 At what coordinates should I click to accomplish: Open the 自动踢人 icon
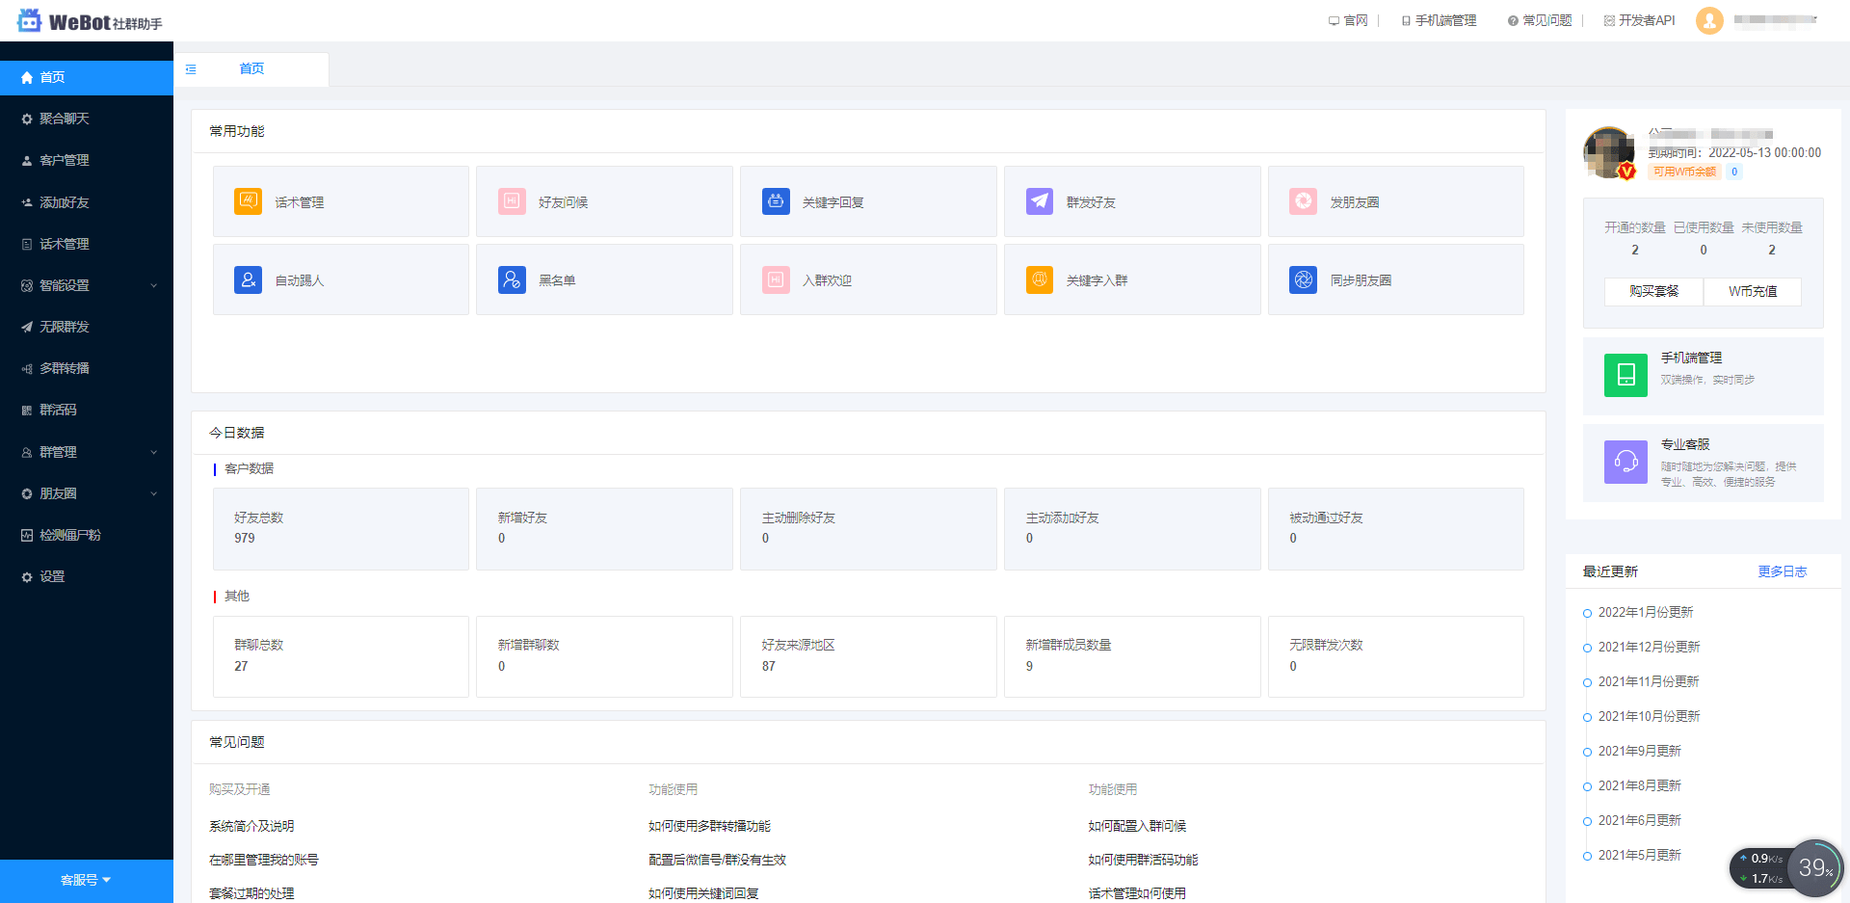(248, 279)
